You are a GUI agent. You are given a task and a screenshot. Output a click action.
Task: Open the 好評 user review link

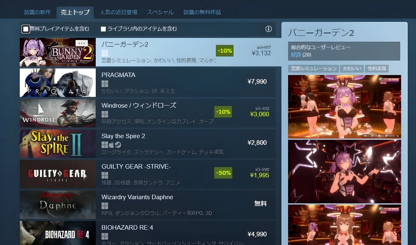296,55
